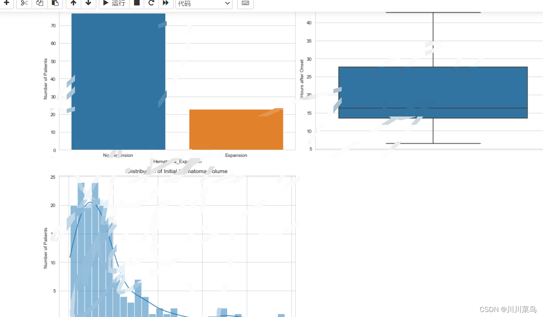Open the command palette keyboard icon
The height and width of the screenshot is (317, 543).
click(245, 3)
